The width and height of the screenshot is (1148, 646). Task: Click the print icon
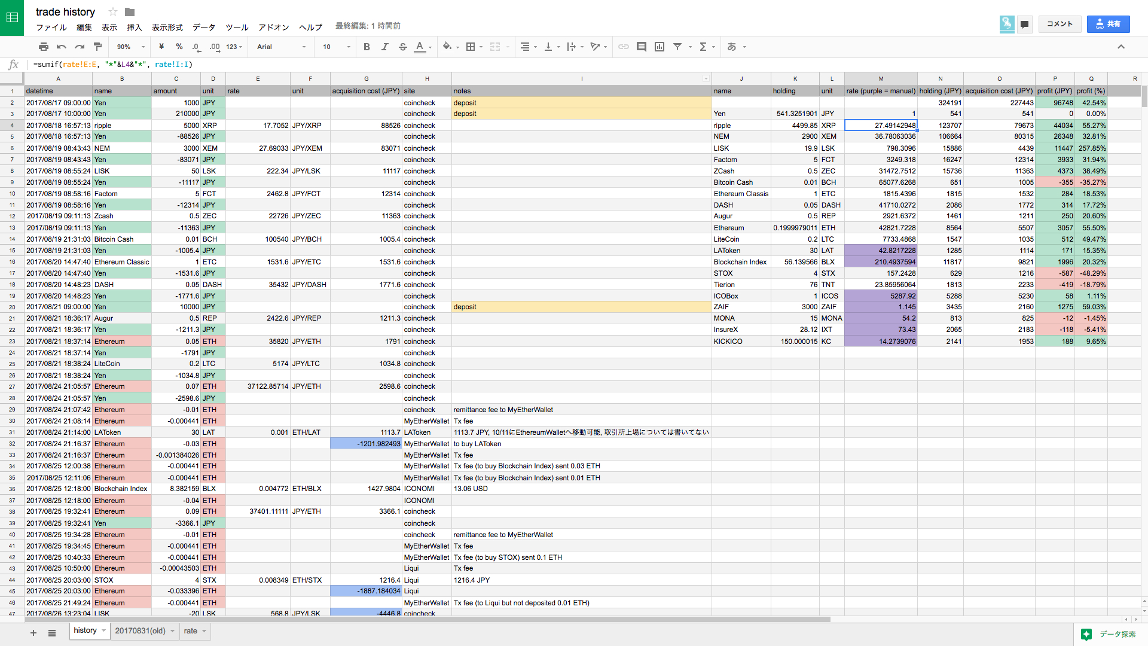pos(43,47)
